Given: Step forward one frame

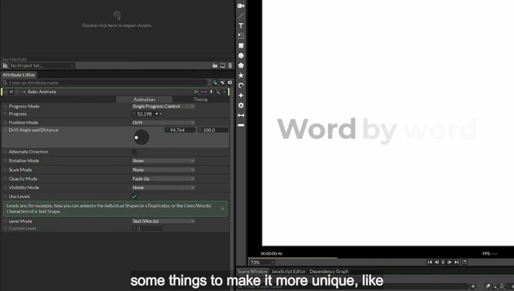Looking at the screenshot, I should click(x=449, y=262).
